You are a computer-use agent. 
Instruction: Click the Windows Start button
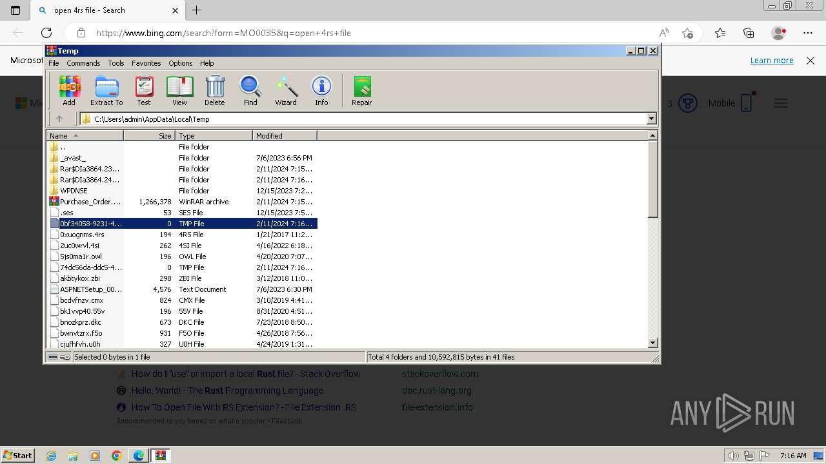click(x=17, y=455)
